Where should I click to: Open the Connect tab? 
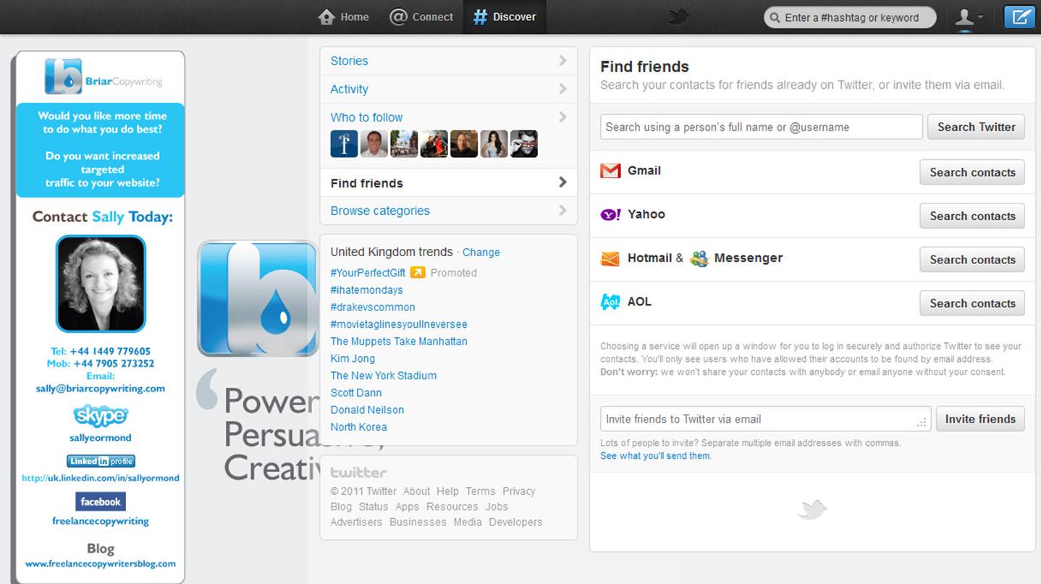[x=421, y=17]
